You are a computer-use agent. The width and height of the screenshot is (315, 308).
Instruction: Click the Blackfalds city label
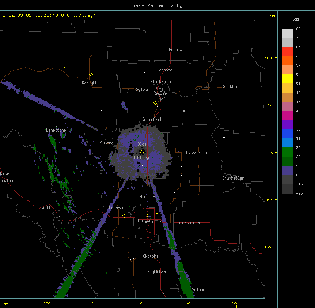click(161, 82)
